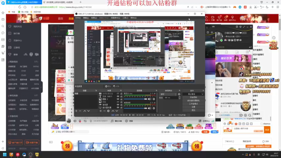Toggle visibility of 视频采集设备 source

(118, 93)
